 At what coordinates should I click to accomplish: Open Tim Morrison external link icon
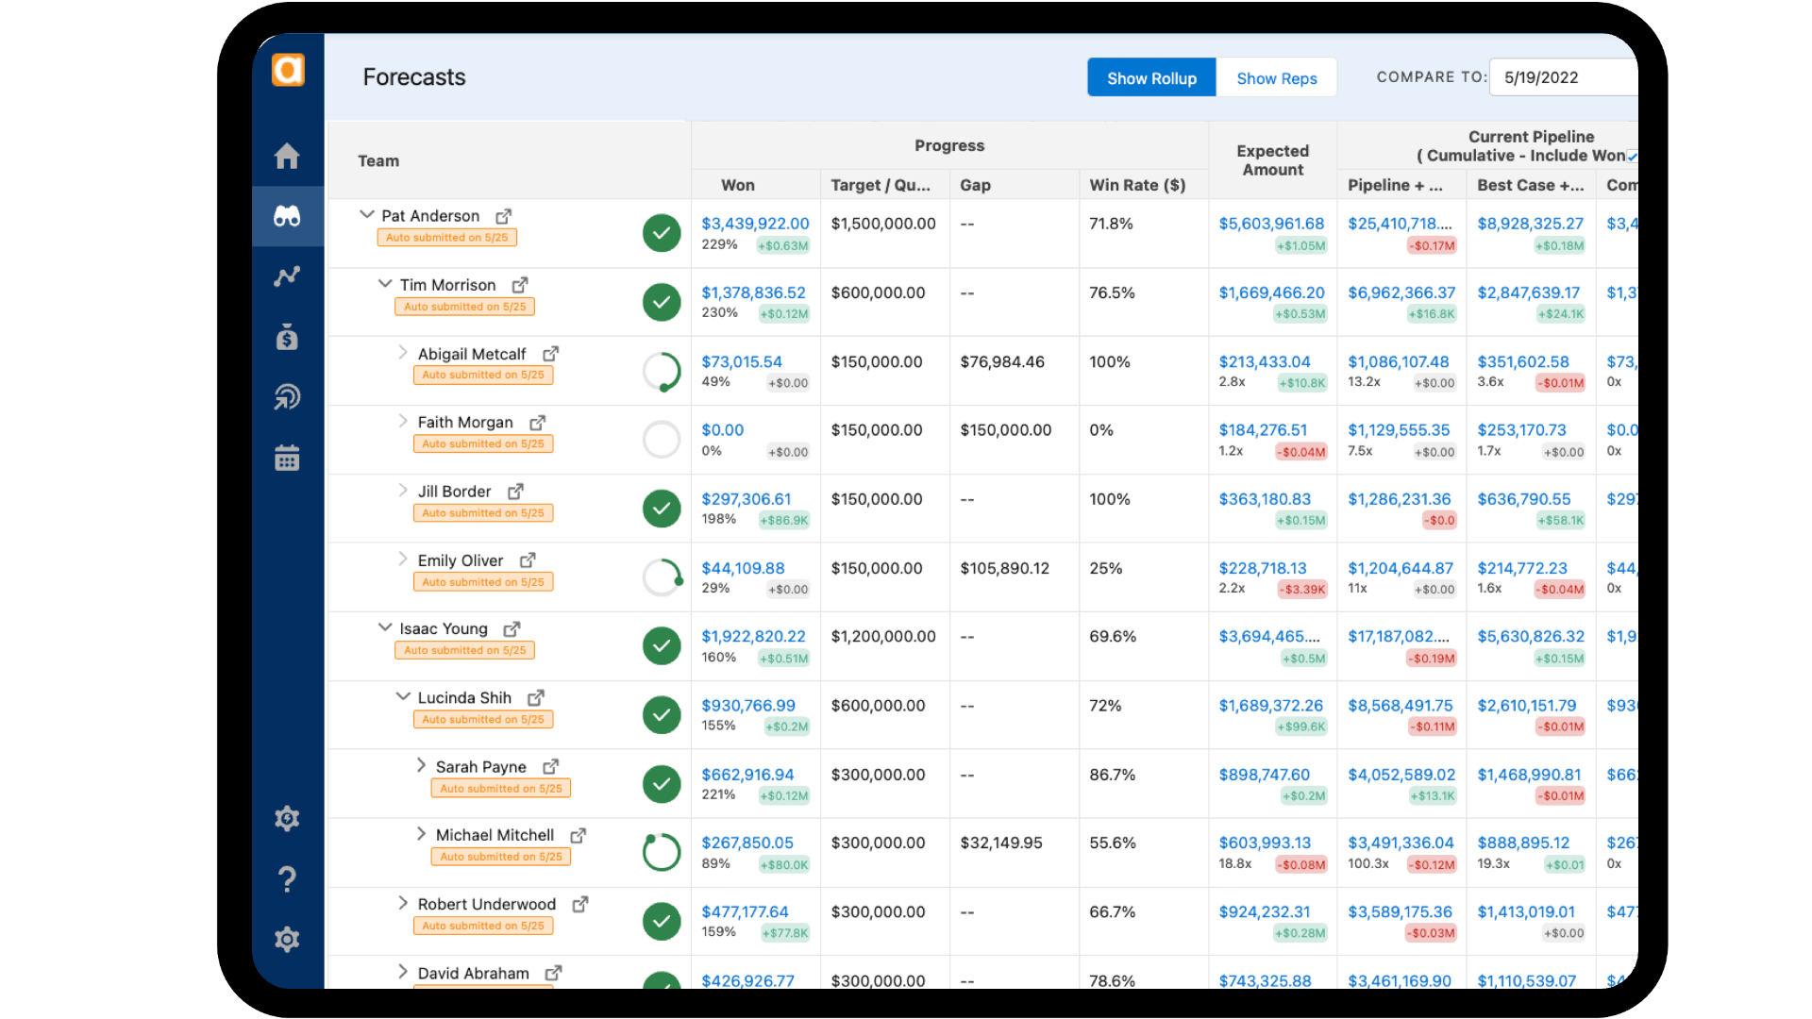[520, 285]
